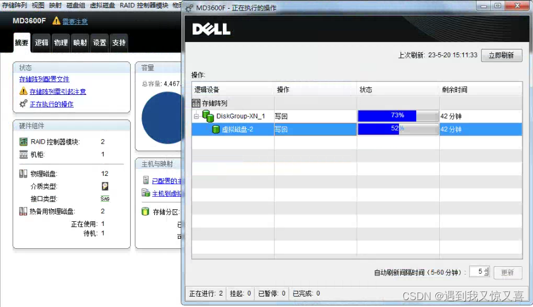Image resolution: width=533 pixels, height=307 pixels.
Task: Click the warning triangle icon next to MD3600F
Action: [x=56, y=21]
